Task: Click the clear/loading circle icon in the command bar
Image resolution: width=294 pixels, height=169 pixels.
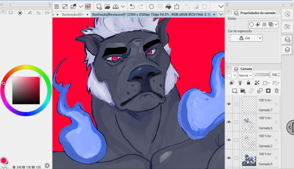Action: tap(152, 7)
